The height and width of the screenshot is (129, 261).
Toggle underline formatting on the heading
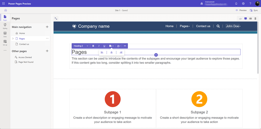click(104, 46)
